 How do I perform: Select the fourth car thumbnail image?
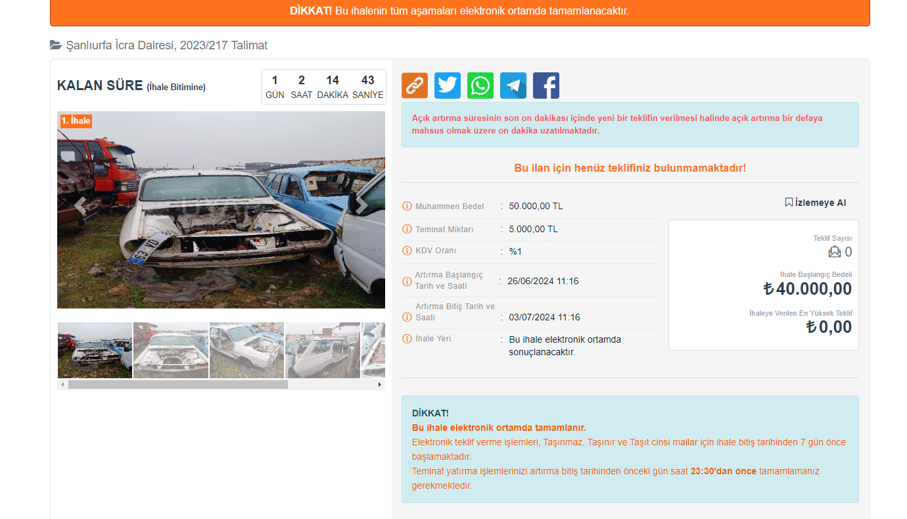(323, 350)
